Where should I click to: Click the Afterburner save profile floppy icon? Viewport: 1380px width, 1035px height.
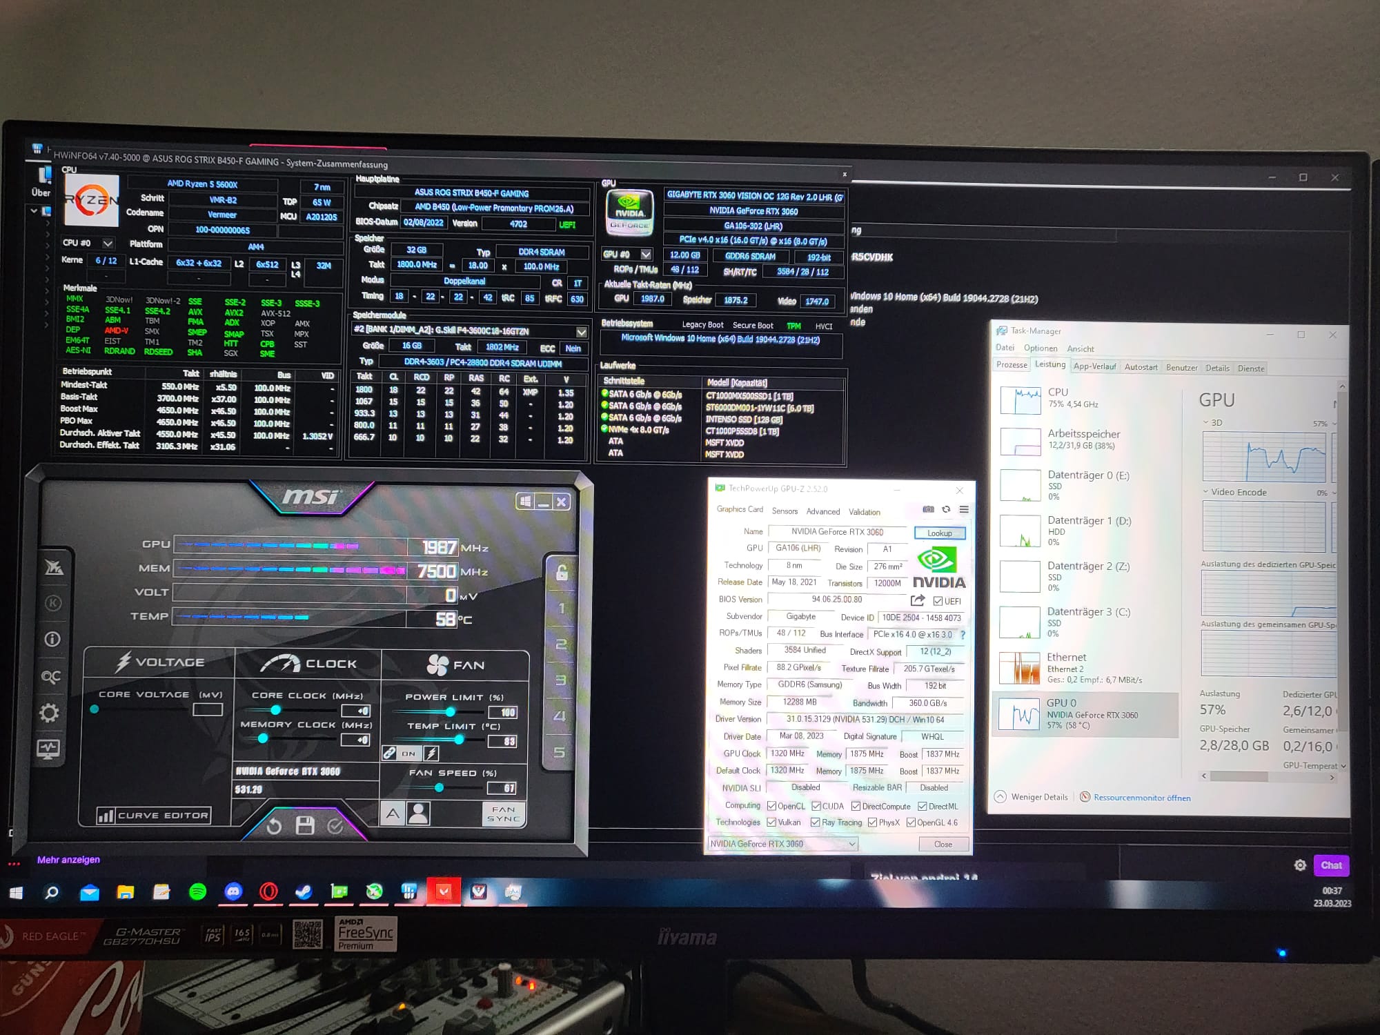304,825
